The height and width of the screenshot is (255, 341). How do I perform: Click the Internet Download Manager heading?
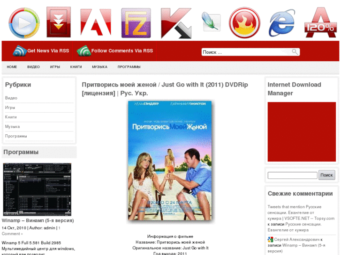294,89
